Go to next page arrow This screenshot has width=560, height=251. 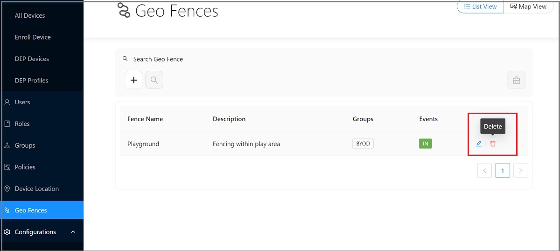point(520,171)
